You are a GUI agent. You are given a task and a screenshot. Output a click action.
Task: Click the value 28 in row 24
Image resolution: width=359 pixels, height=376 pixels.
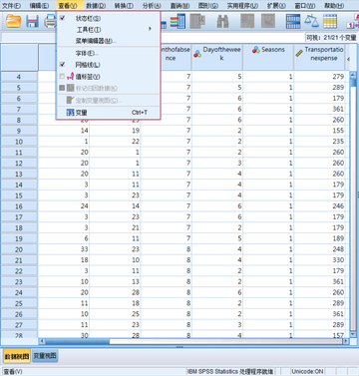coord(136,292)
